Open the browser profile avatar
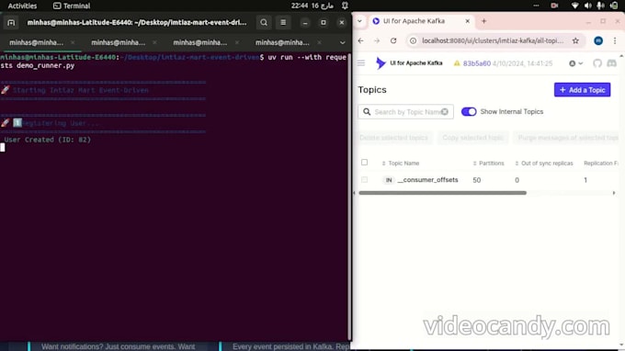Viewport: 625px width, 351px height. coord(598,40)
